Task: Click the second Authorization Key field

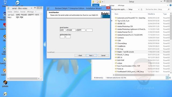Action: (x=68, y=37)
